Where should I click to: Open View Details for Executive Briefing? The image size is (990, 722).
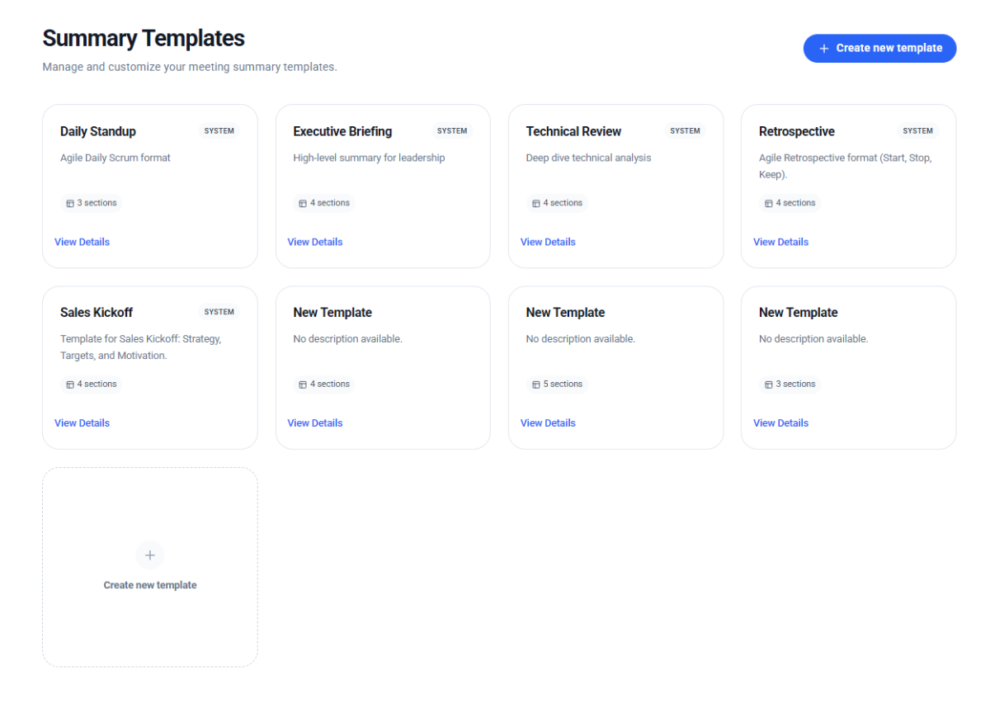click(315, 241)
